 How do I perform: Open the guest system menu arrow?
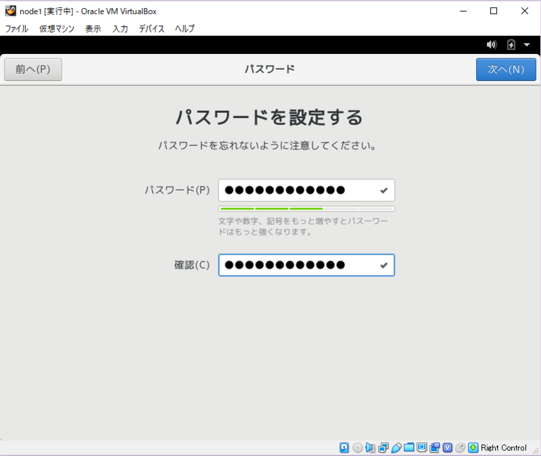[x=527, y=45]
